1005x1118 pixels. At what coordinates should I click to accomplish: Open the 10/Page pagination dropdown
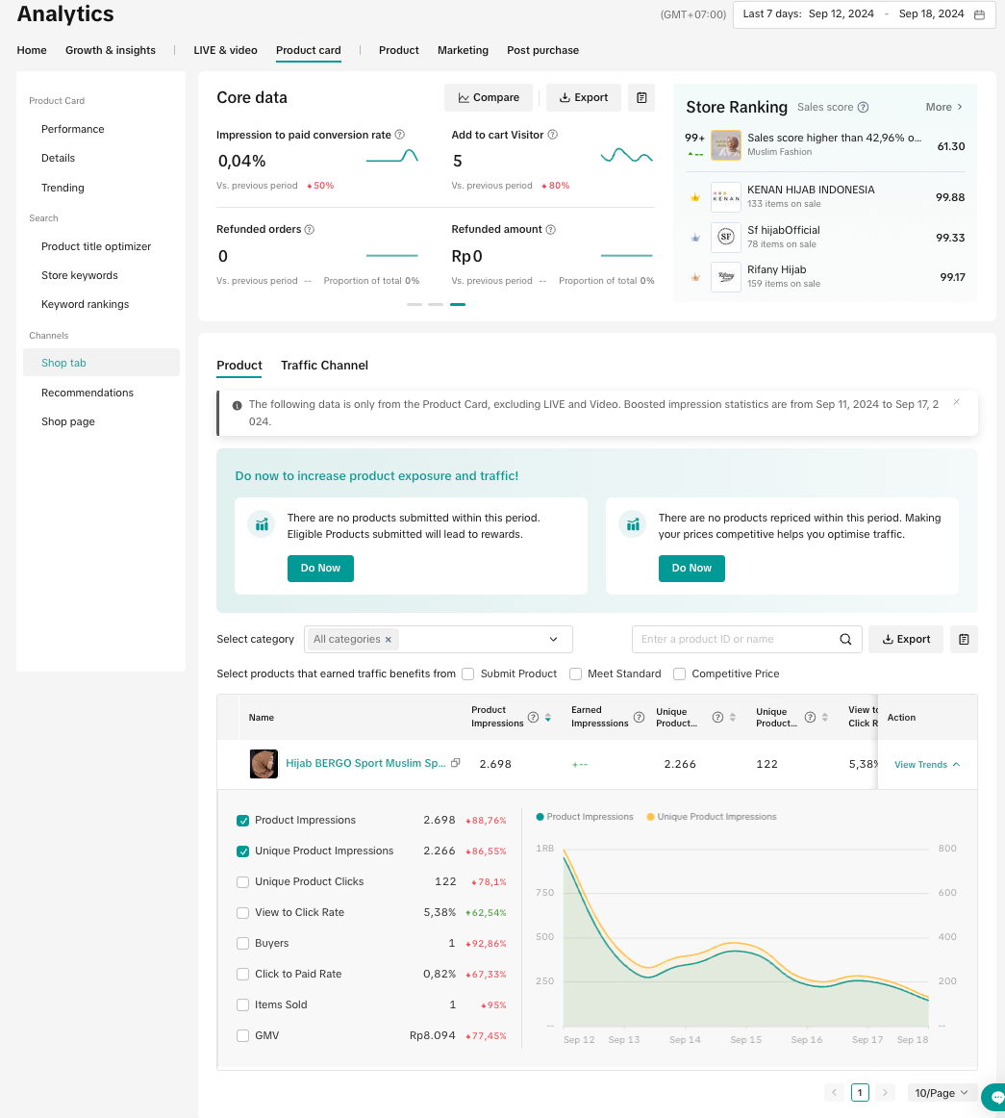(942, 1093)
